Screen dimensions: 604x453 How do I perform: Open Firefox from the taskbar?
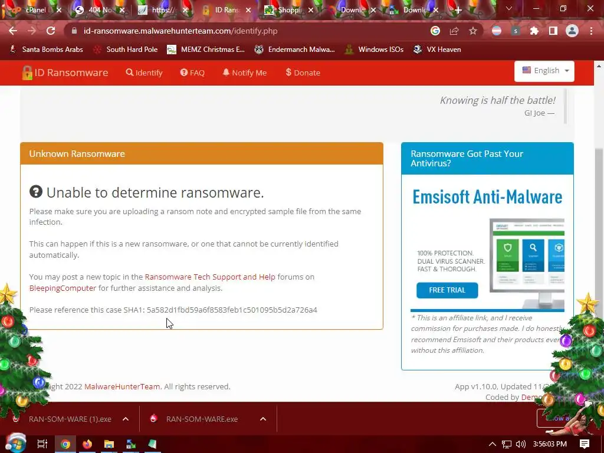[x=87, y=444]
